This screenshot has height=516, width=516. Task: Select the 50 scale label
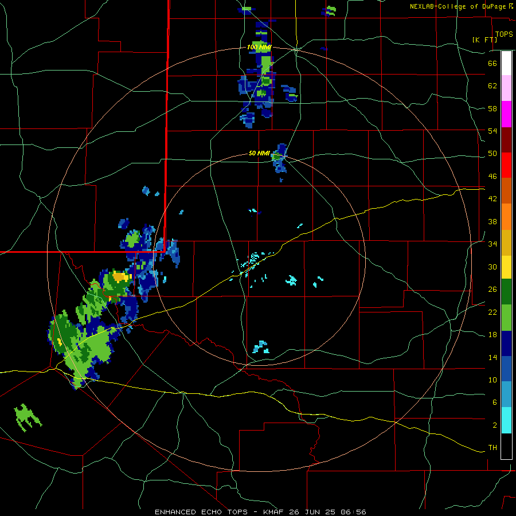click(492, 153)
